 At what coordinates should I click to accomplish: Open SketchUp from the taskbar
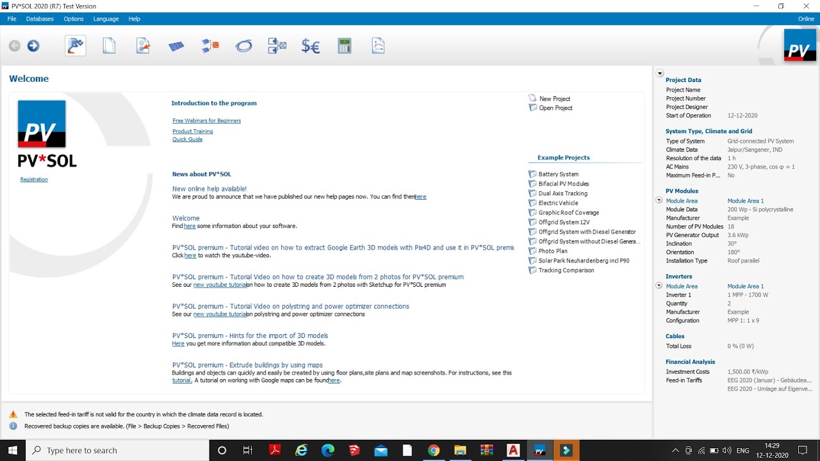pyautogui.click(x=354, y=450)
